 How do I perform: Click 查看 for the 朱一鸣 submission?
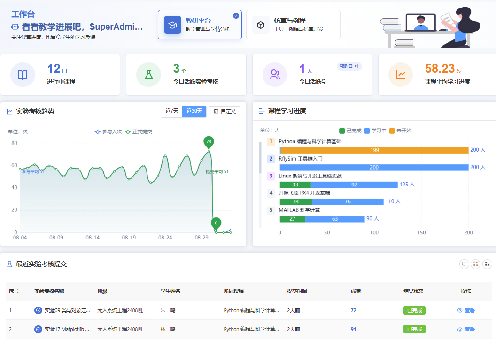466,310
